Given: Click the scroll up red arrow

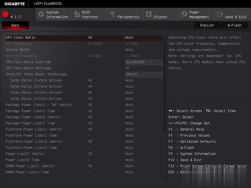Looking at the screenshot, I should [165, 38].
